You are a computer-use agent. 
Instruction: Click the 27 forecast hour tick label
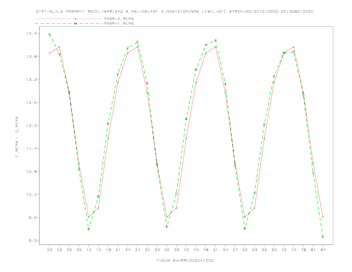tap(137, 250)
